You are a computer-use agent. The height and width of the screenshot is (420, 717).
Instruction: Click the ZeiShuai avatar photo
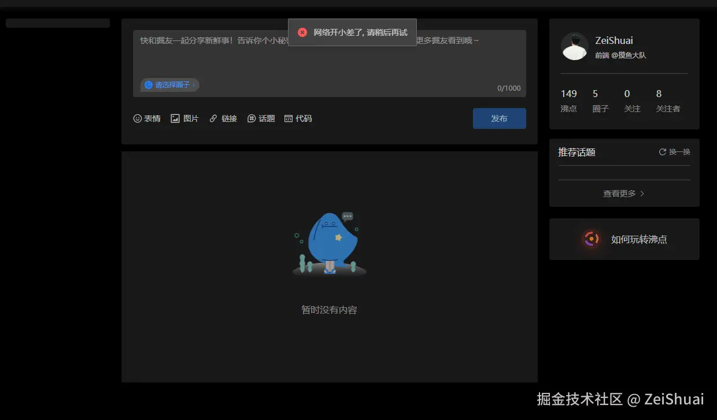click(574, 46)
